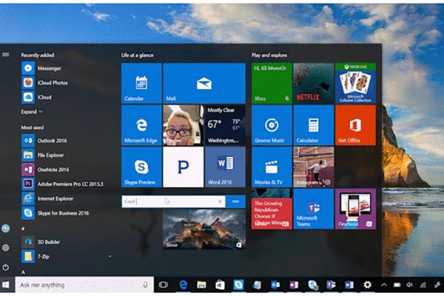
Task: Open File Explorer from the taskbar
Action: click(202, 284)
